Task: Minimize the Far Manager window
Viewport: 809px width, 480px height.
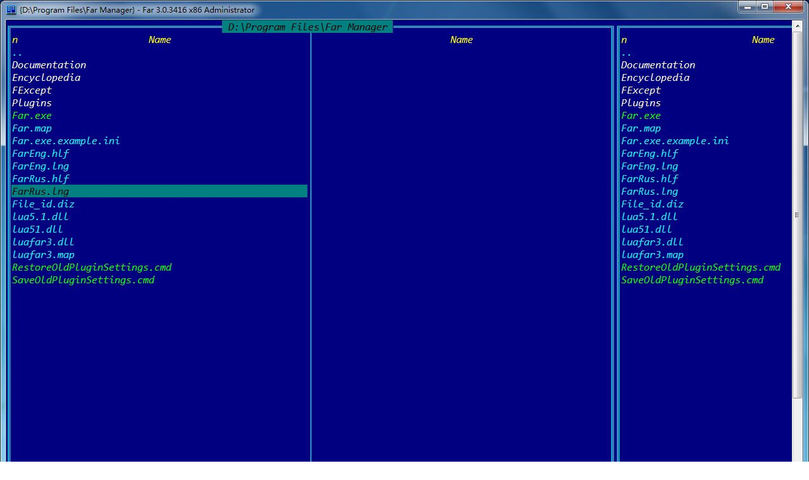Action: 747,6
